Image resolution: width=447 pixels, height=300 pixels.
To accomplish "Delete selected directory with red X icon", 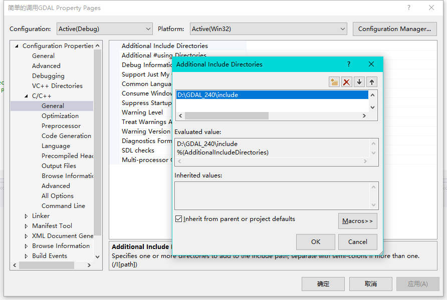I will 346,82.
